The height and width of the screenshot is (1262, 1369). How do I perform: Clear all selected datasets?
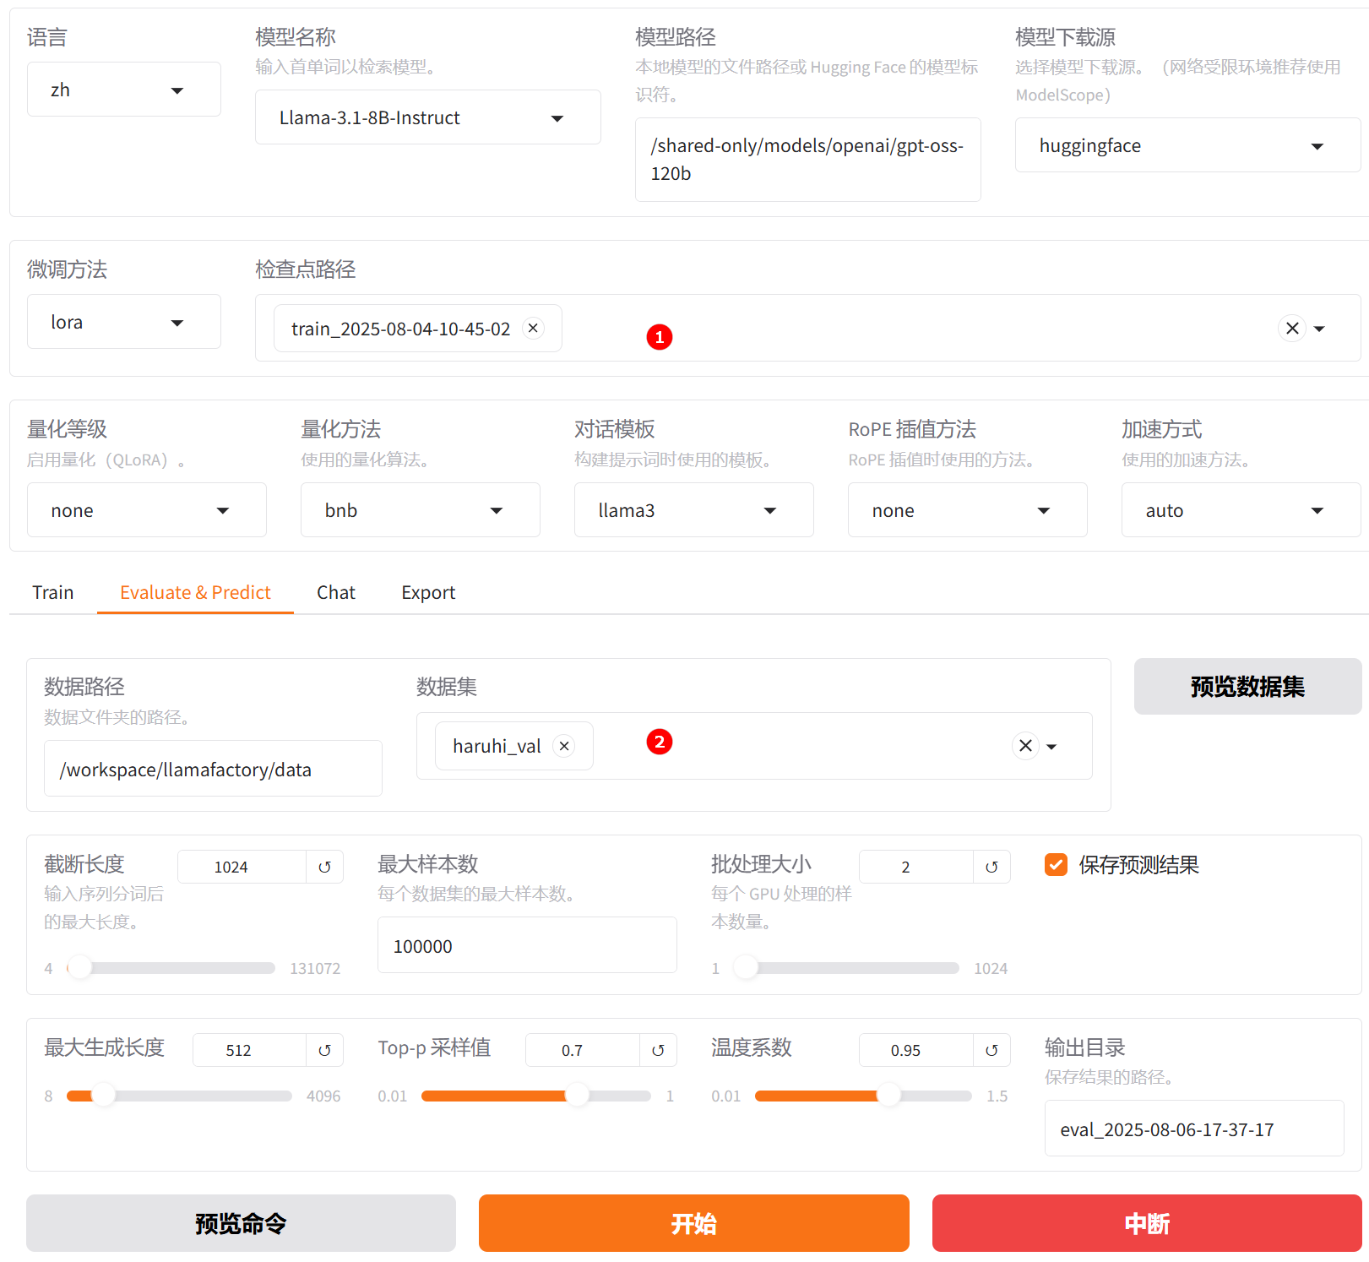(1024, 746)
